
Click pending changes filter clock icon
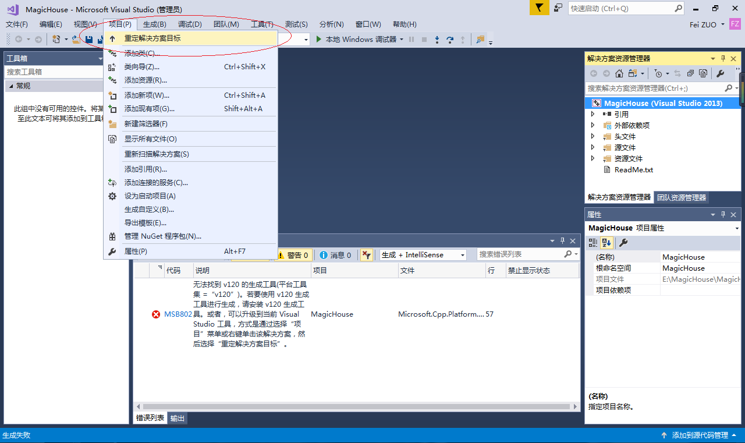tap(658, 73)
